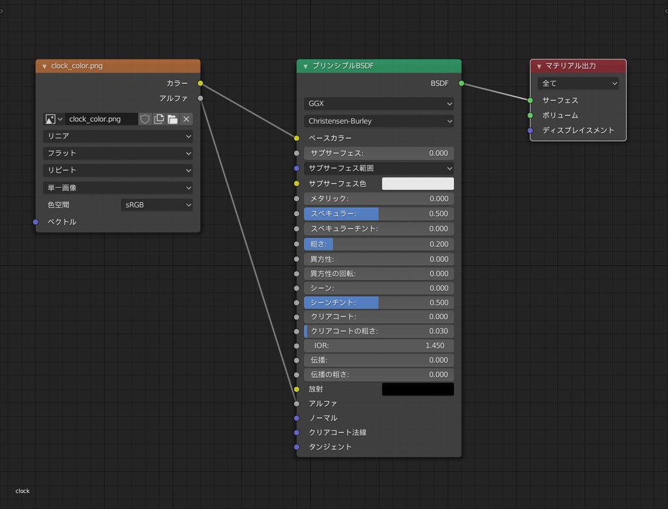Click the サブサーフェス 0.000 value field
668x509 pixels.
[379, 153]
